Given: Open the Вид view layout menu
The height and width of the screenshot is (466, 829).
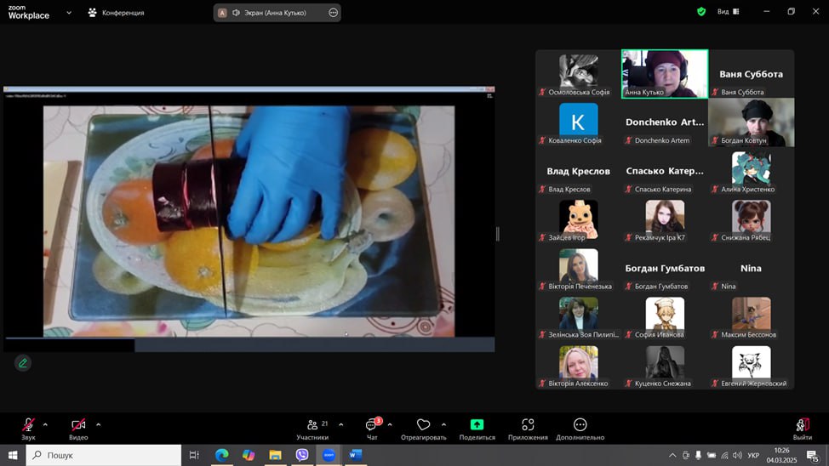Looking at the screenshot, I should point(728,12).
